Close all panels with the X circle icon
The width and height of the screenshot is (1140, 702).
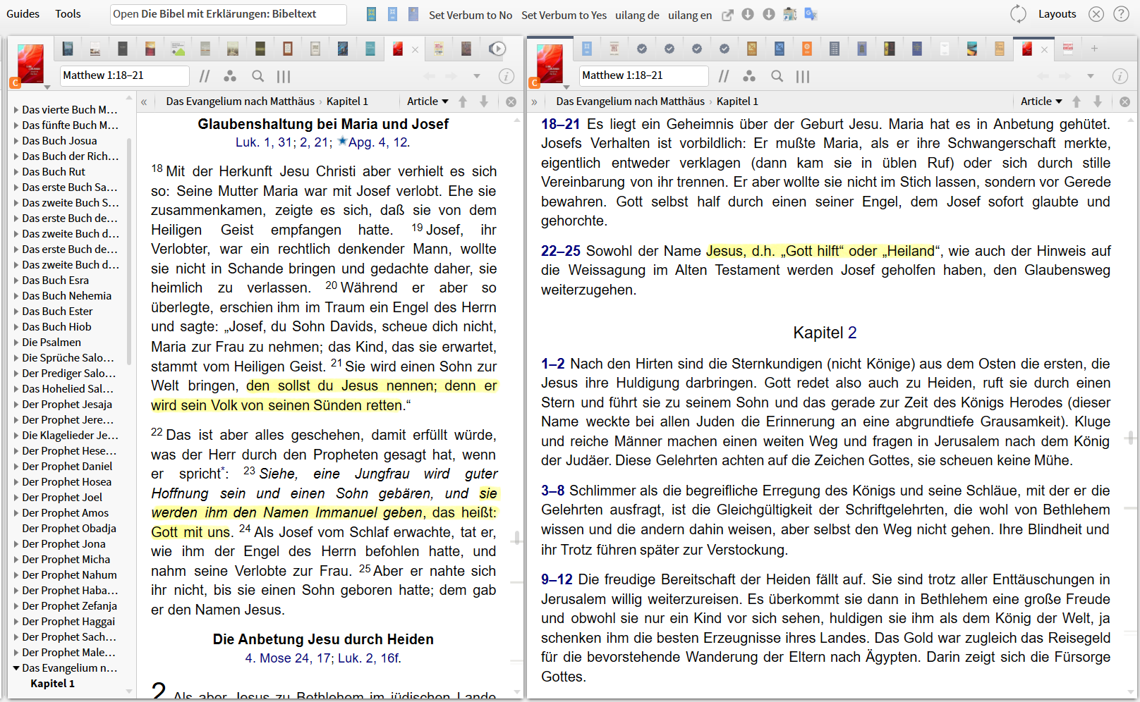point(1096,14)
